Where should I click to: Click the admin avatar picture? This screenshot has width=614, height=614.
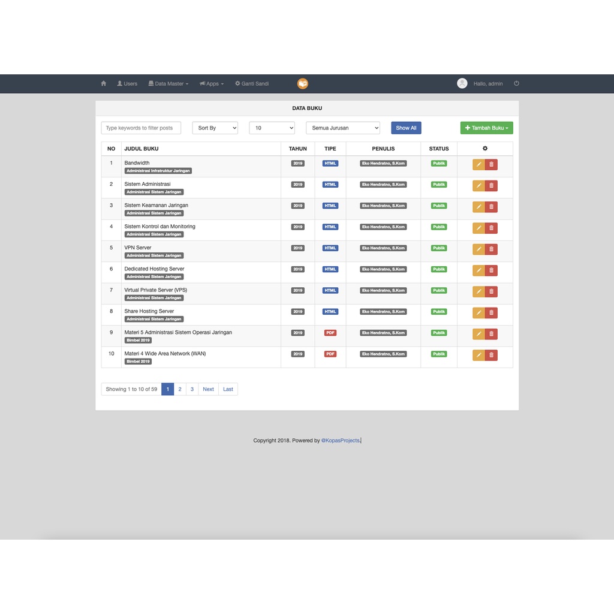[462, 83]
